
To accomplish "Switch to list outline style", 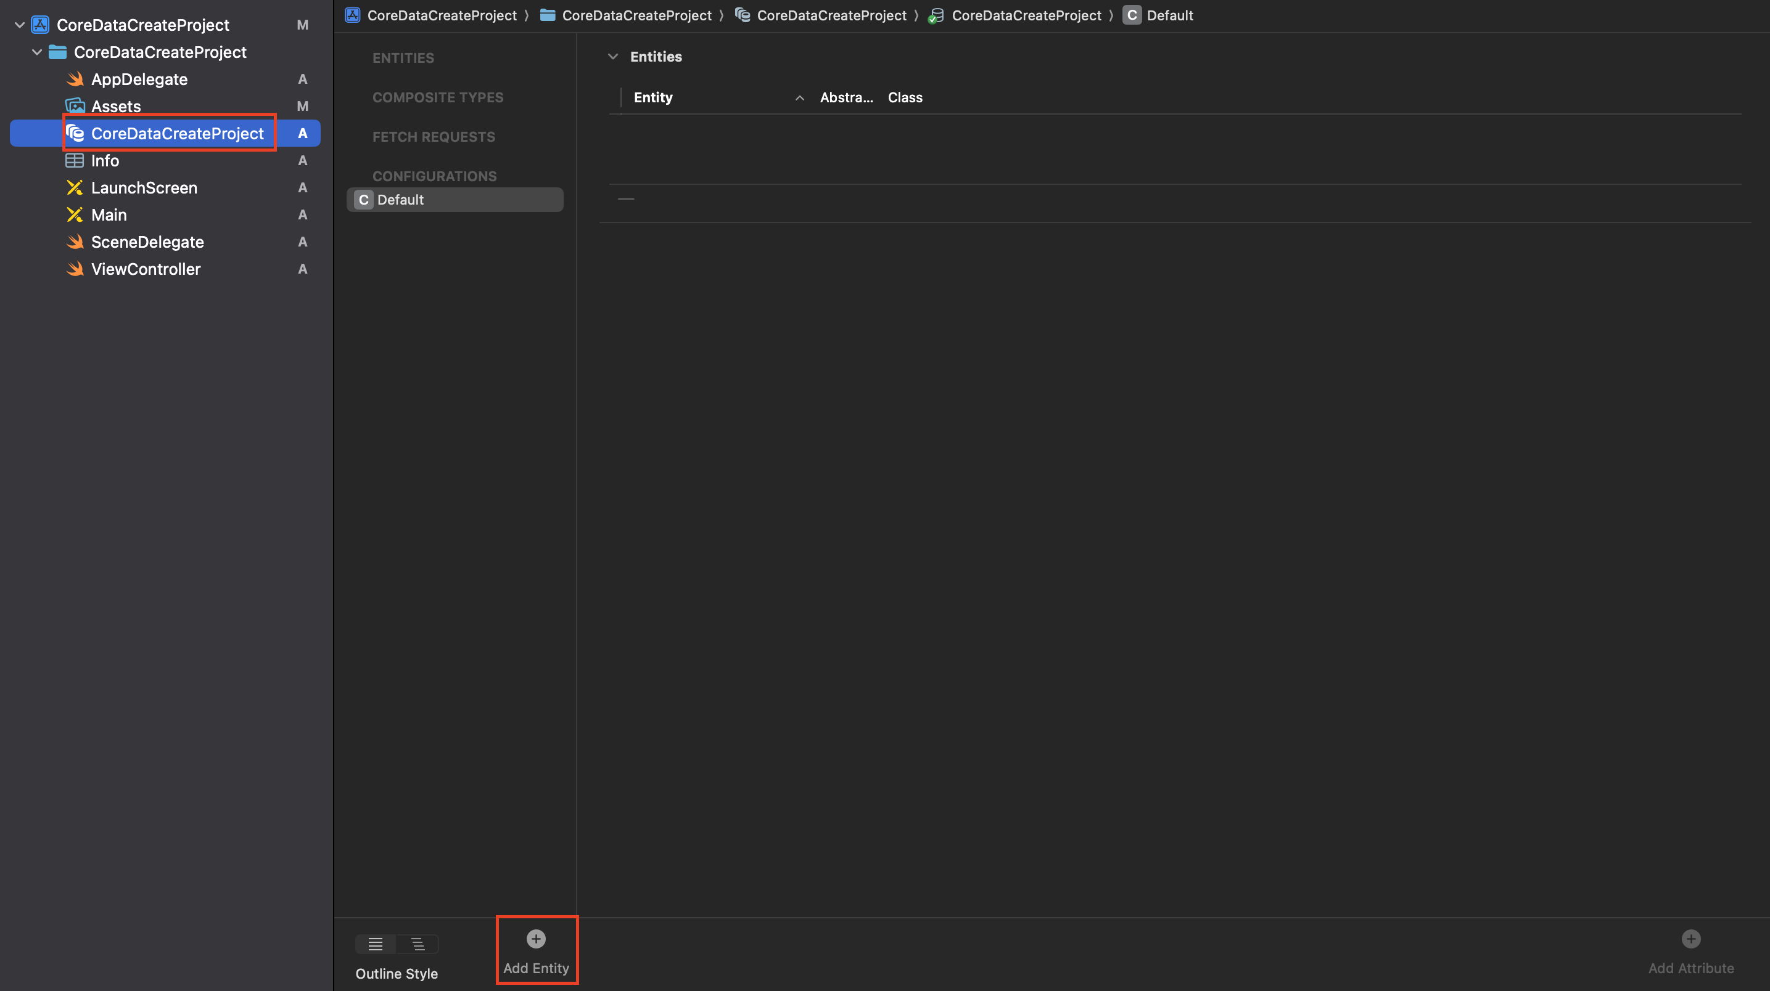I will point(375,944).
